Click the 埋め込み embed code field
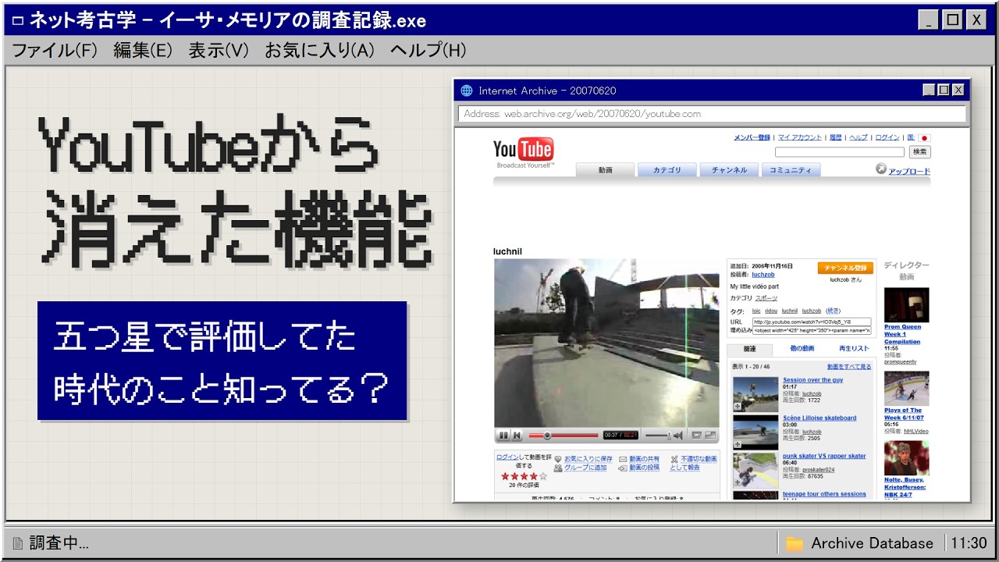This screenshot has width=999, height=562. coord(812,330)
